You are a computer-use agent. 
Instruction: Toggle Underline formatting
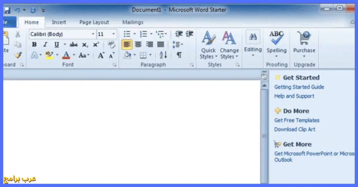coord(56,45)
